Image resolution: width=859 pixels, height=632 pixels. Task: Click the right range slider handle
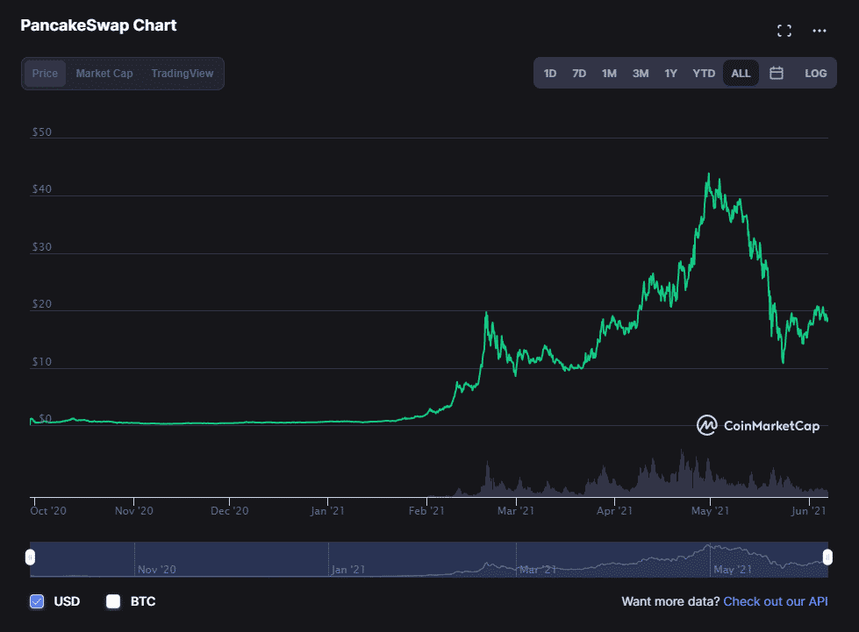point(827,557)
